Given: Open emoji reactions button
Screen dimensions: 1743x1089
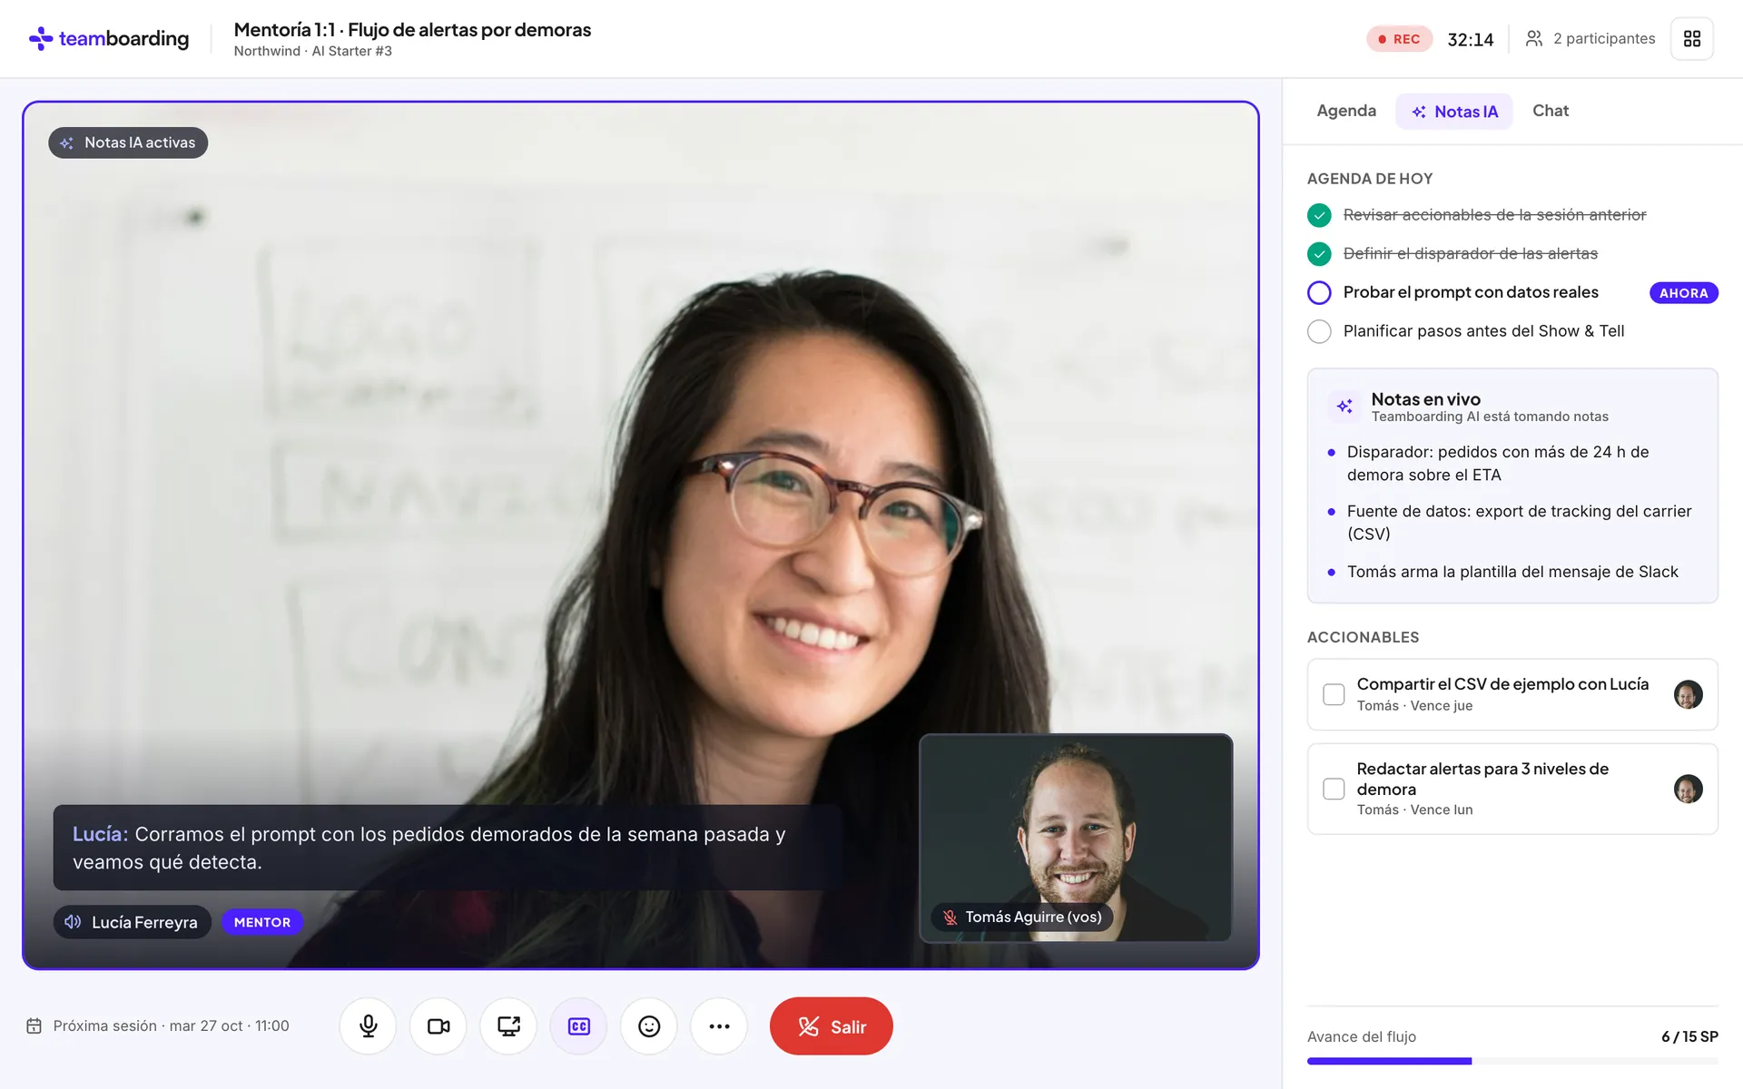Looking at the screenshot, I should 649,1026.
